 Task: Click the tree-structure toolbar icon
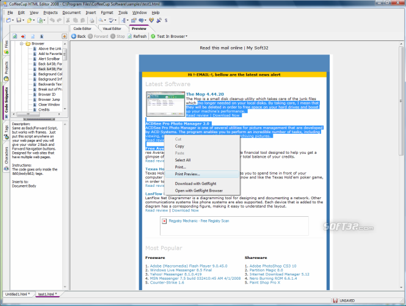click(123, 20)
